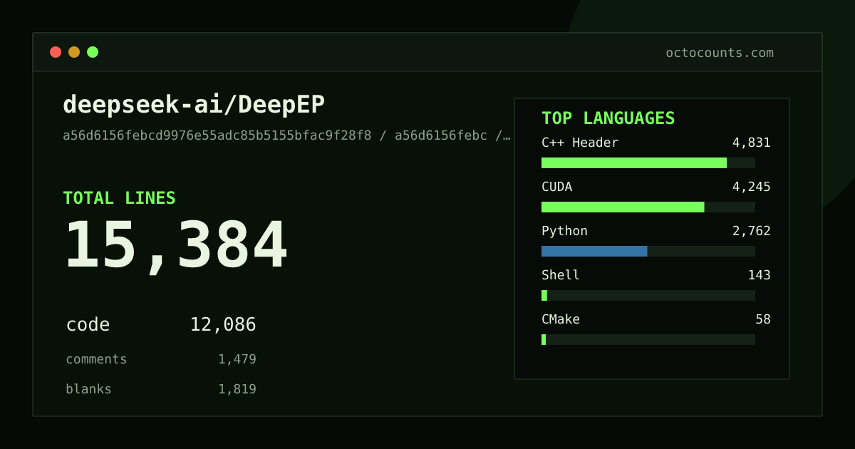Screen dimensions: 855x449
Task: Select the code value 12,086
Action: coord(223,325)
